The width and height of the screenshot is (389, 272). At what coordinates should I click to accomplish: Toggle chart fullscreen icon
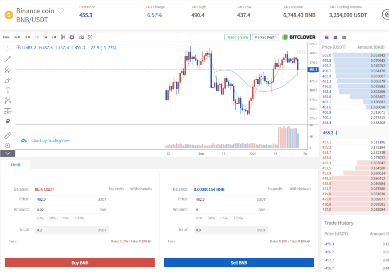pos(90,37)
